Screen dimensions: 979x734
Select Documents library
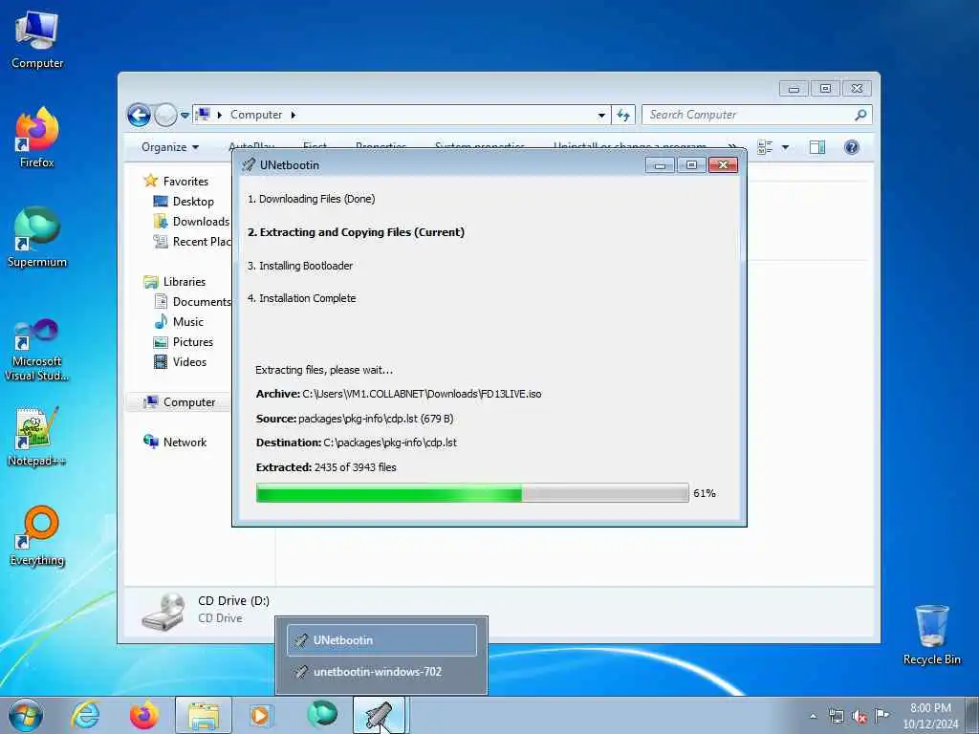[192, 301]
